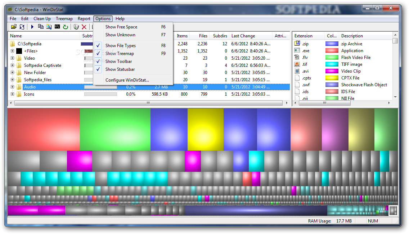Click the Softpedia Captivate folder icon
The width and height of the screenshot is (409, 234).
click(19, 65)
